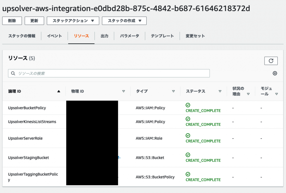Click the UpsolverStagingBucket logical ID
This screenshot has height=193, width=286.
(x=29, y=158)
